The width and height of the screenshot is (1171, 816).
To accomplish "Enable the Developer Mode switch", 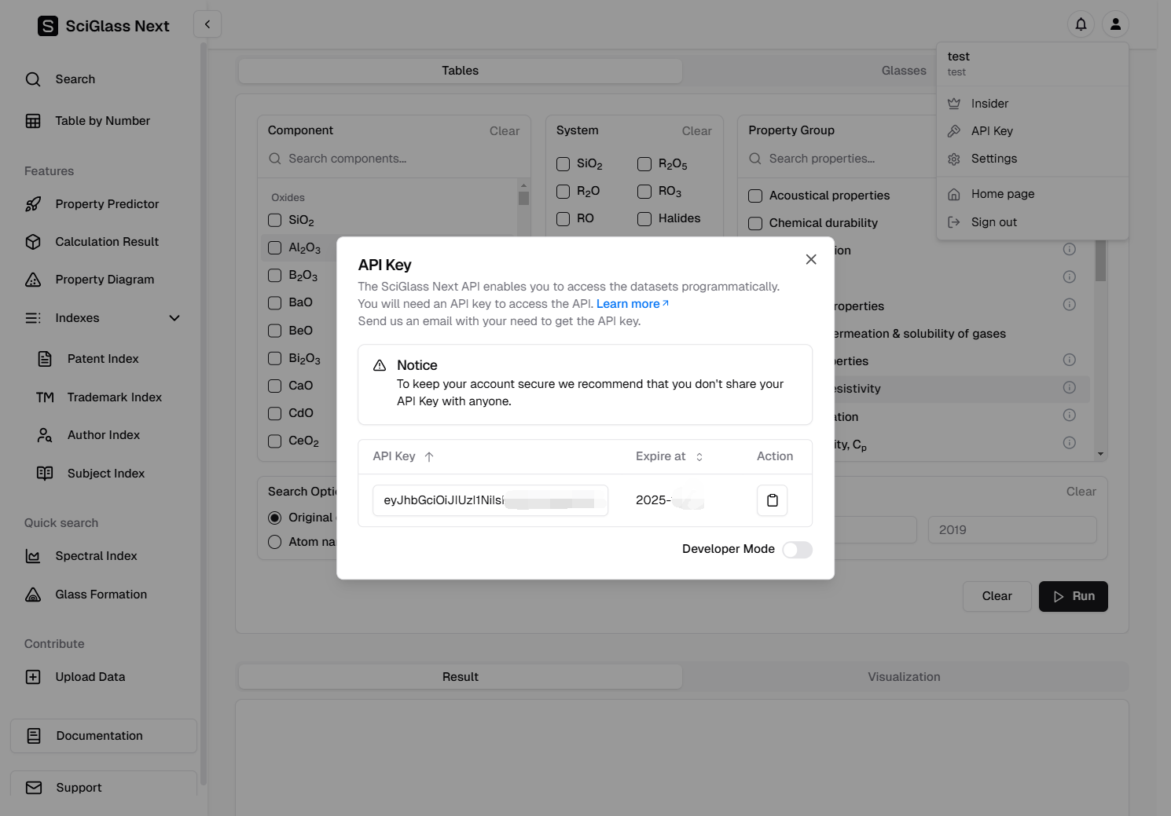I will click(x=797, y=550).
